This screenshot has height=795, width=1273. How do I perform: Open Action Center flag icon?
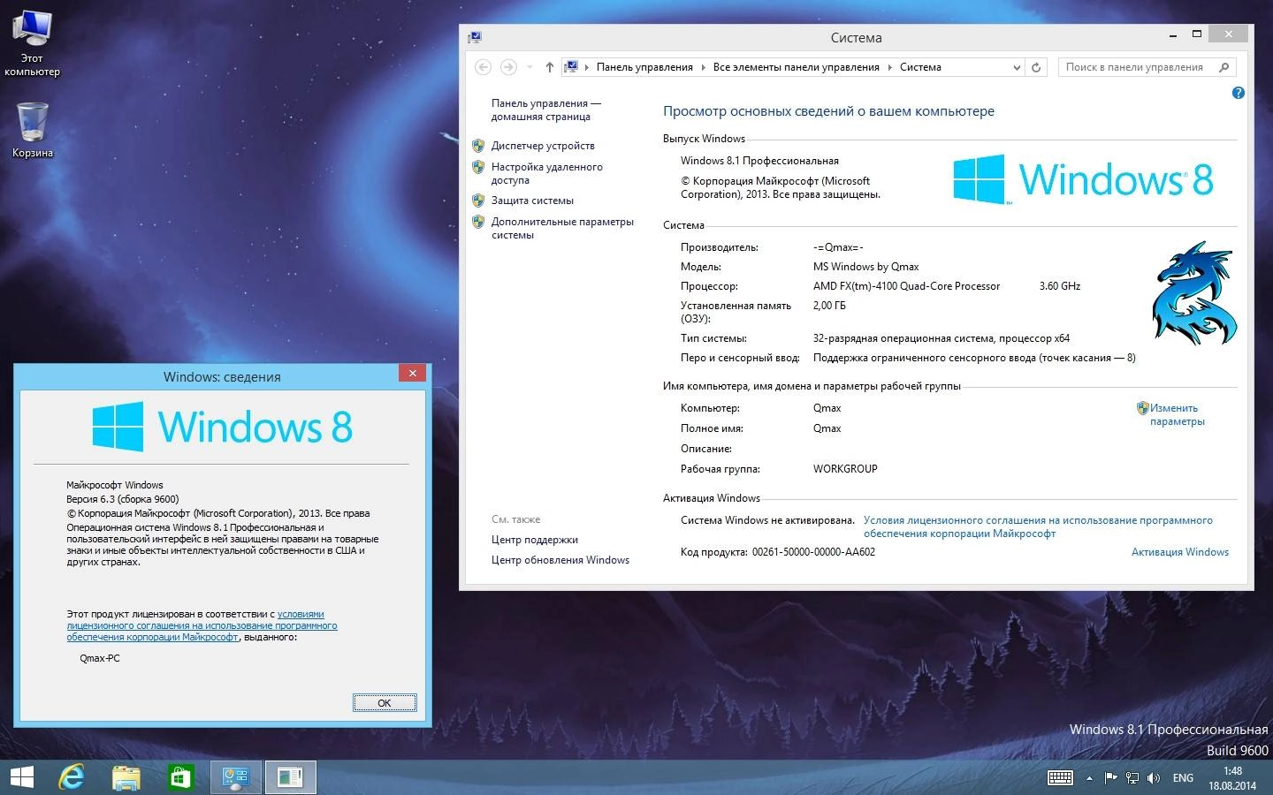click(1111, 778)
